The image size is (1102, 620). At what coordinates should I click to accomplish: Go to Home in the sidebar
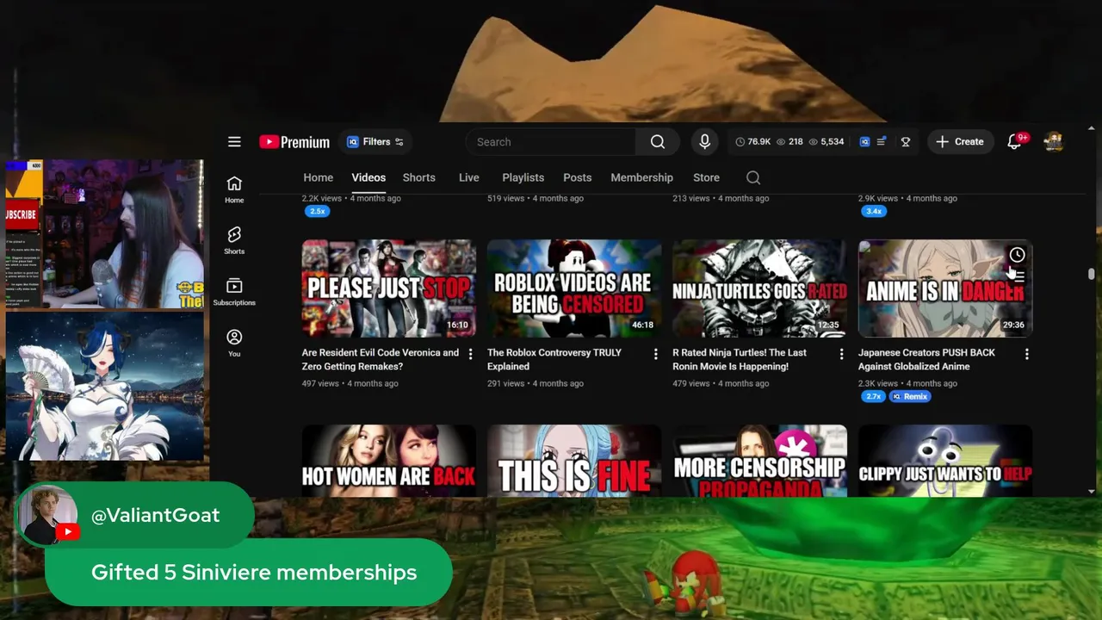(x=234, y=189)
